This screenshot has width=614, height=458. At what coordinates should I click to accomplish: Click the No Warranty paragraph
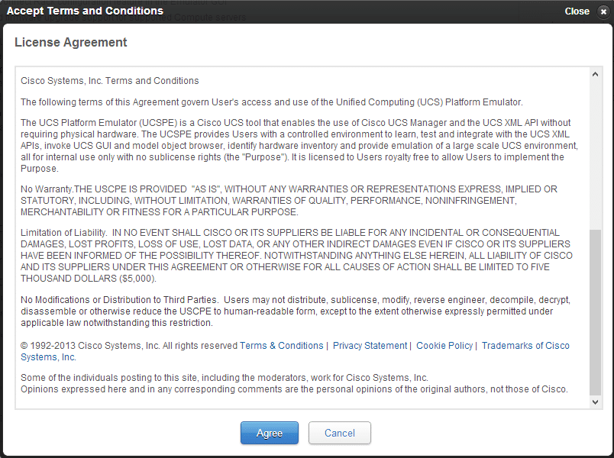[x=289, y=200]
